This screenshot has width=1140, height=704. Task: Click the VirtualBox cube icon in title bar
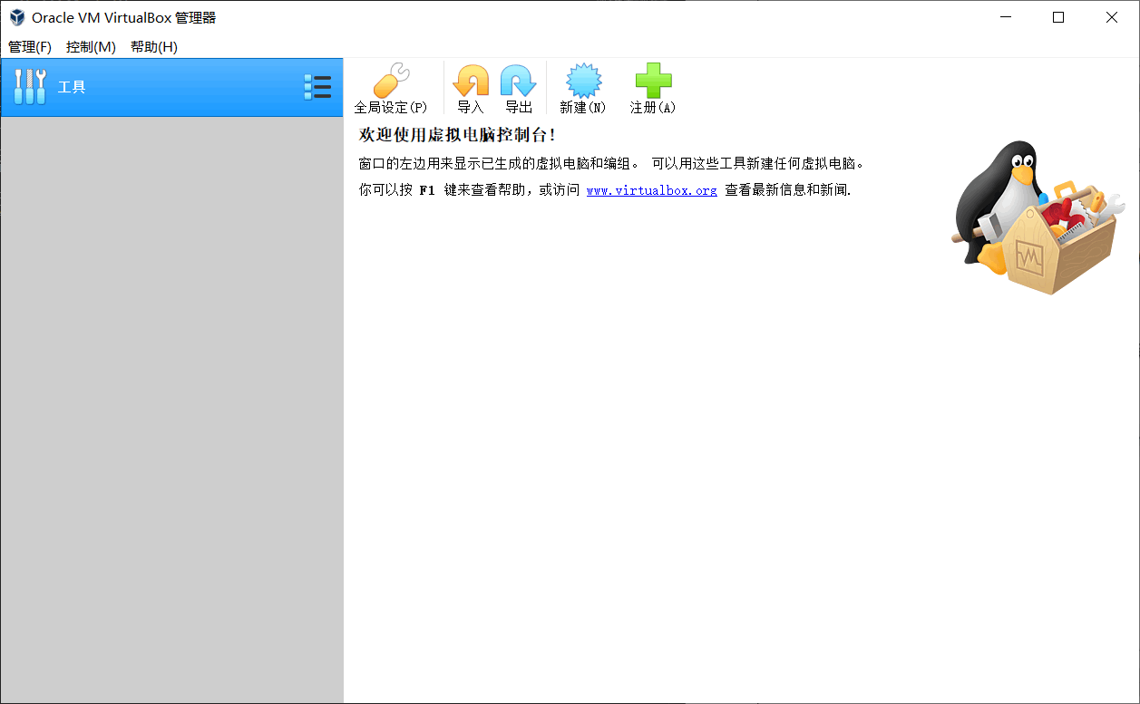pos(17,17)
